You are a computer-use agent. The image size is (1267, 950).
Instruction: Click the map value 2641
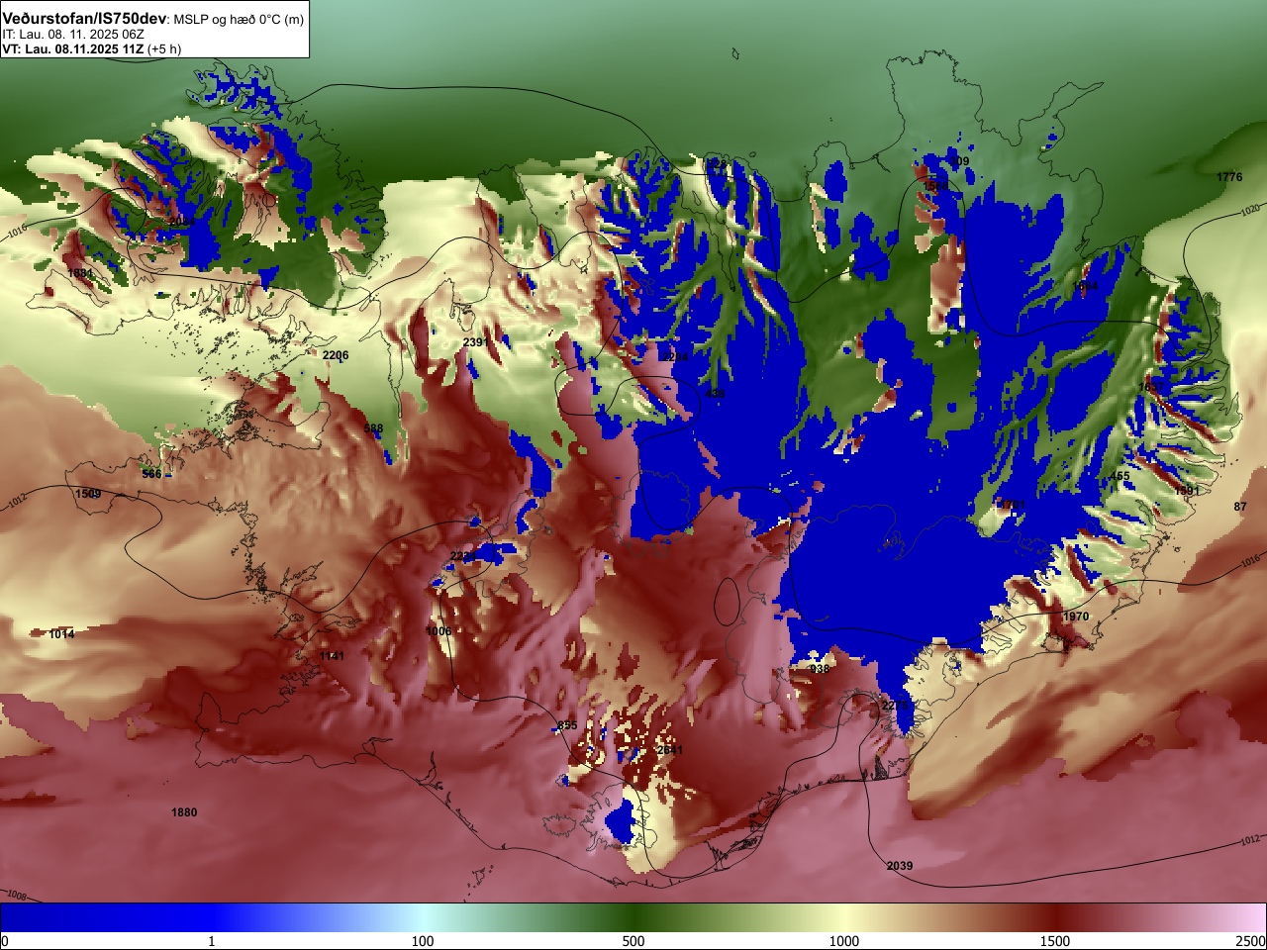[670, 750]
